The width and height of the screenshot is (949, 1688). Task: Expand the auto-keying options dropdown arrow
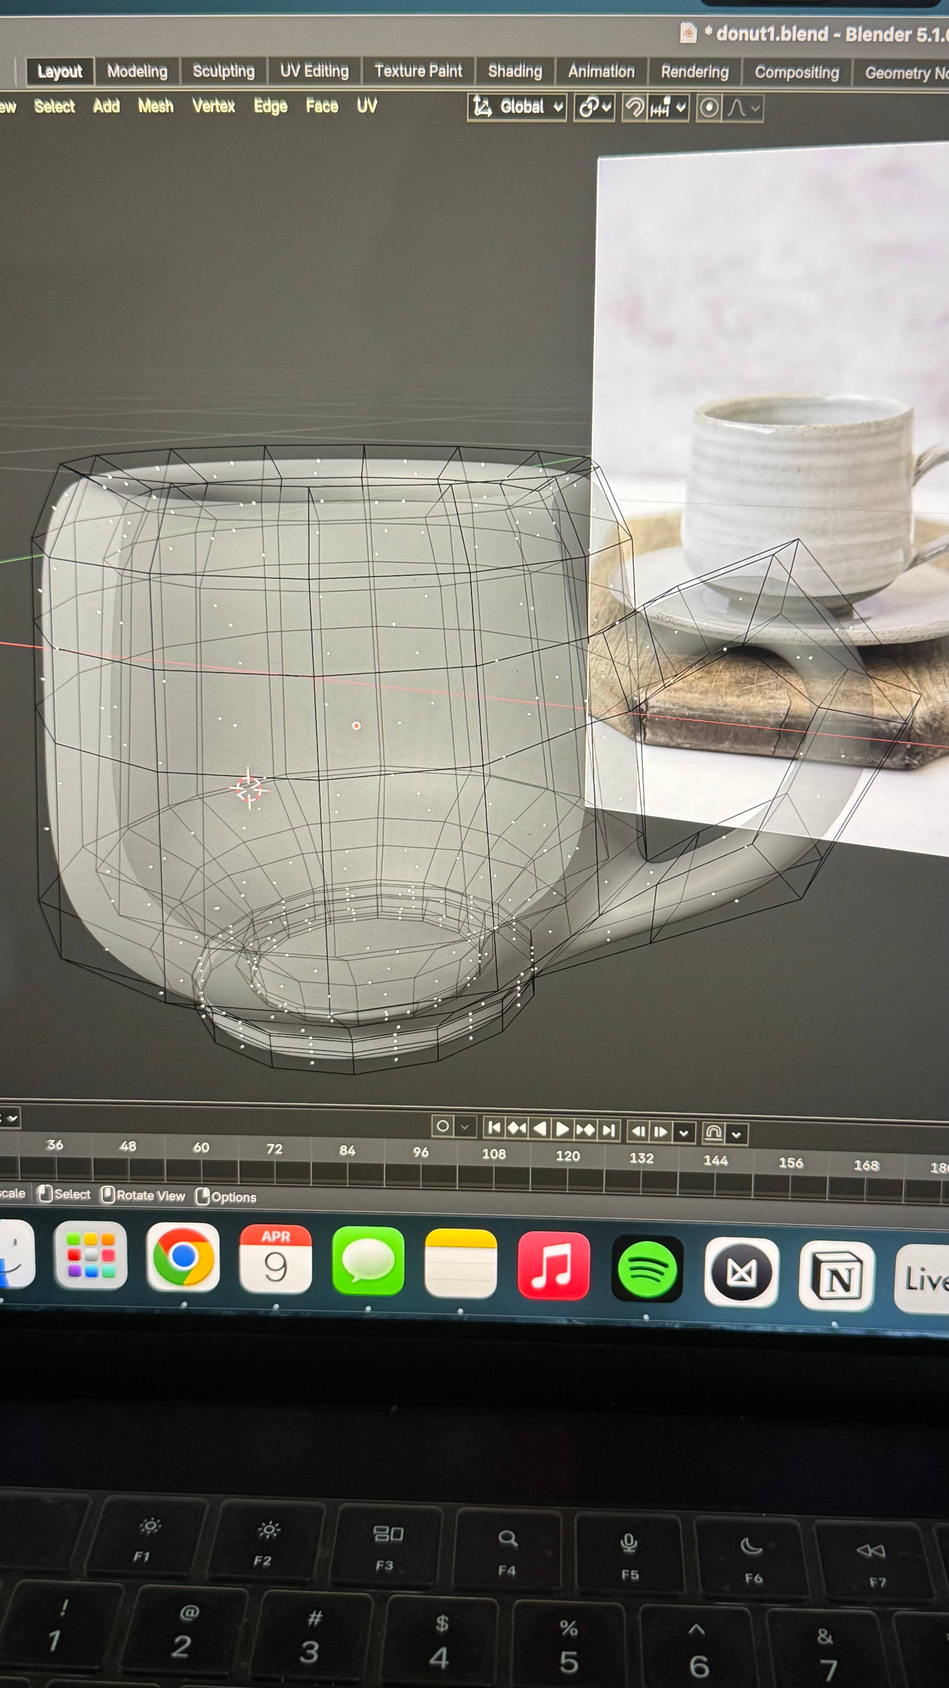coord(464,1127)
